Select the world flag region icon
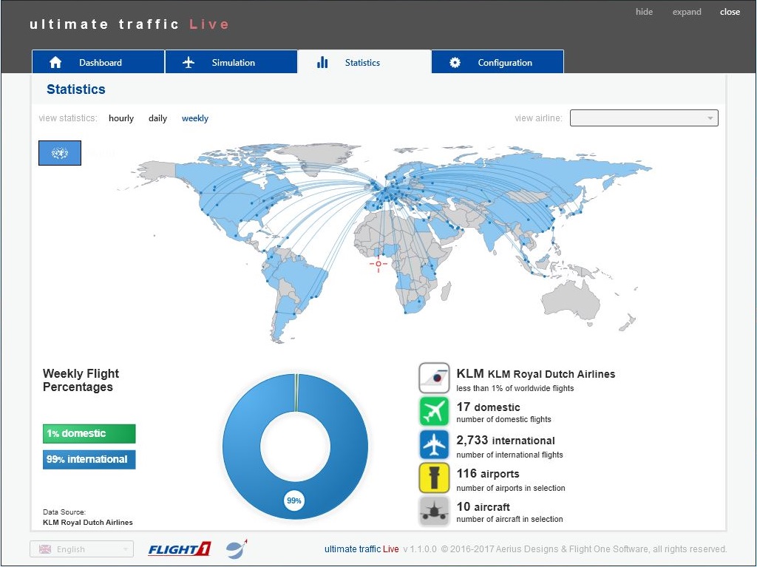The width and height of the screenshot is (757, 567). (60, 153)
